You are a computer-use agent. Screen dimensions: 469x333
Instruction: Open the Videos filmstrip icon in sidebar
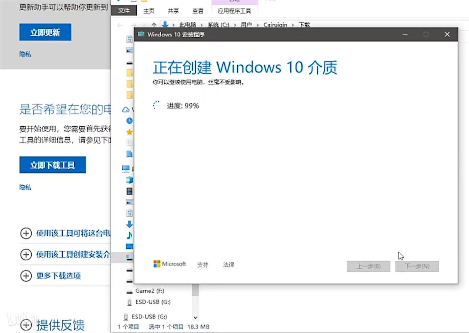pos(130,191)
